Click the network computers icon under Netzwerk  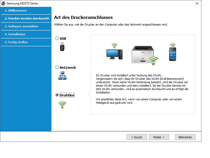62,76
